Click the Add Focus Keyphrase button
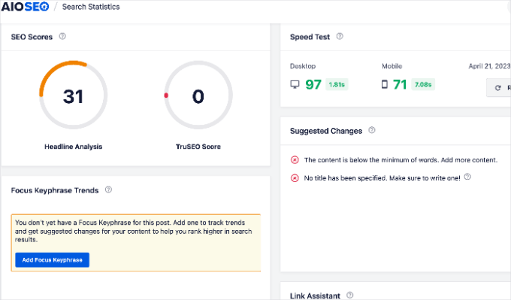This screenshot has width=511, height=300. [52, 260]
